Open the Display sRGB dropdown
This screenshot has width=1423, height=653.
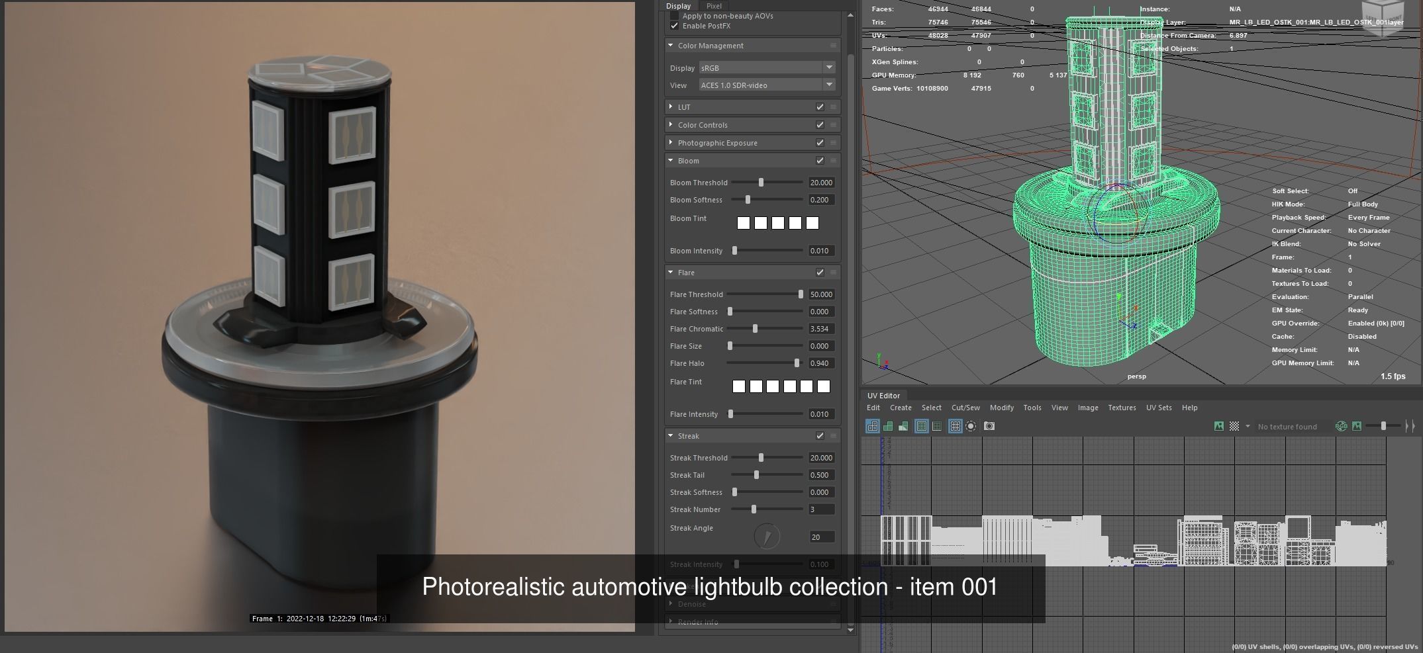click(767, 67)
